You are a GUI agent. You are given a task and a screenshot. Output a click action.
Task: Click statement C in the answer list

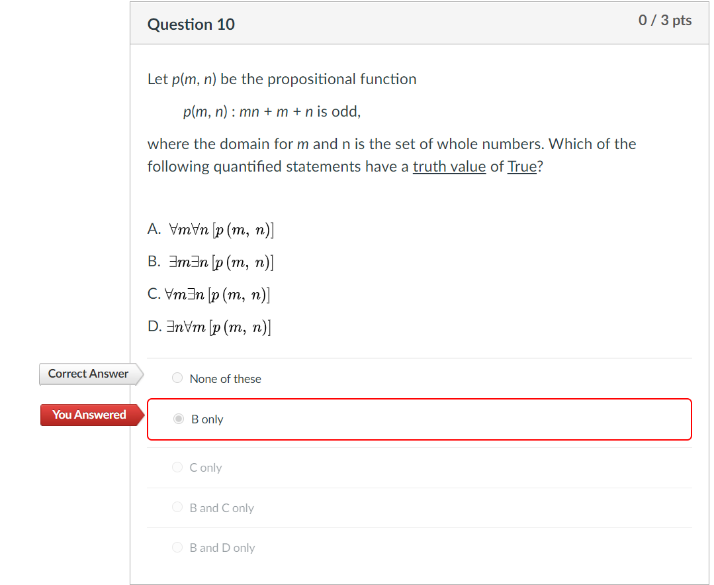pyautogui.click(x=208, y=293)
